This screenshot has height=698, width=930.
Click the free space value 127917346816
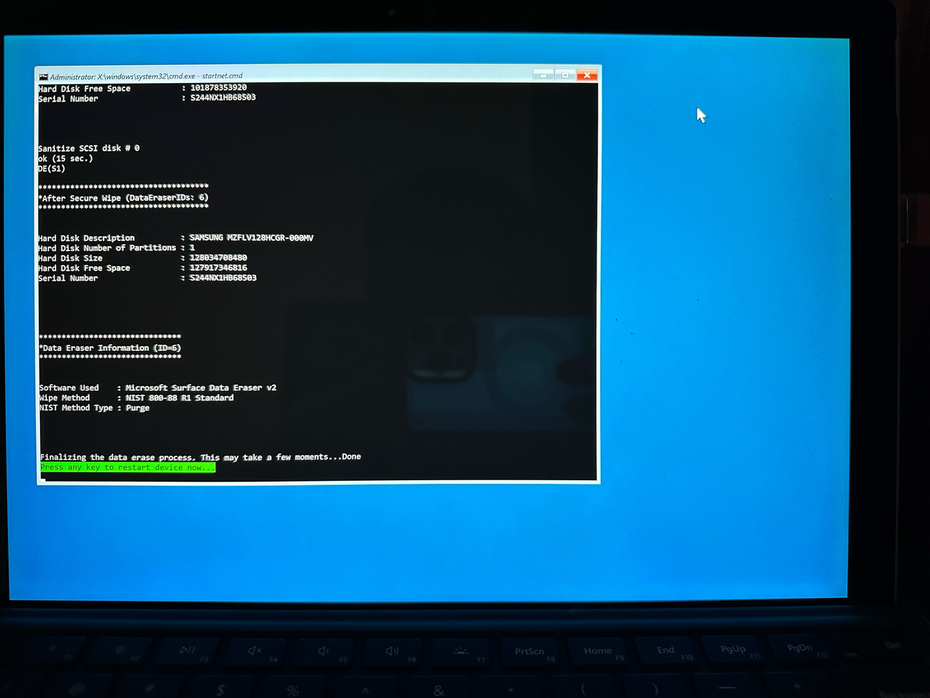pos(218,268)
